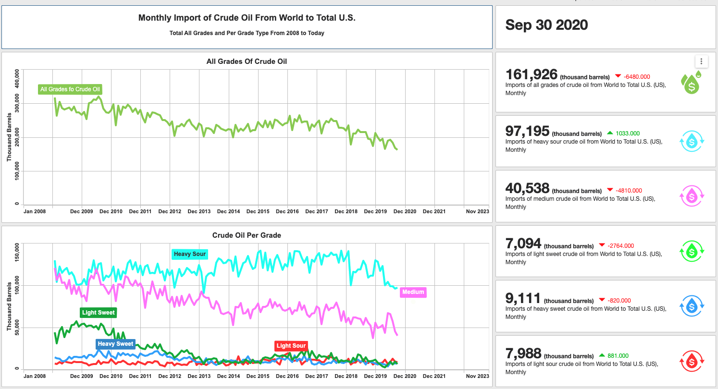The width and height of the screenshot is (718, 389).
Task: Click the -4810.000 change value
Action: coord(629,190)
